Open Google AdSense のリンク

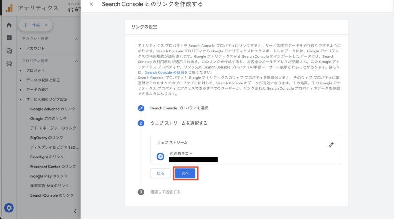coord(53,109)
